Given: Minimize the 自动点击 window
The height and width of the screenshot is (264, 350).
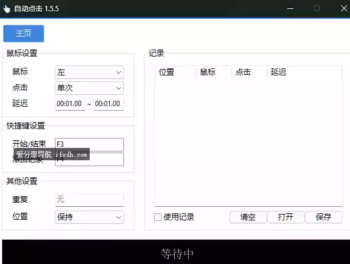Looking at the screenshot, I should tap(290, 9).
